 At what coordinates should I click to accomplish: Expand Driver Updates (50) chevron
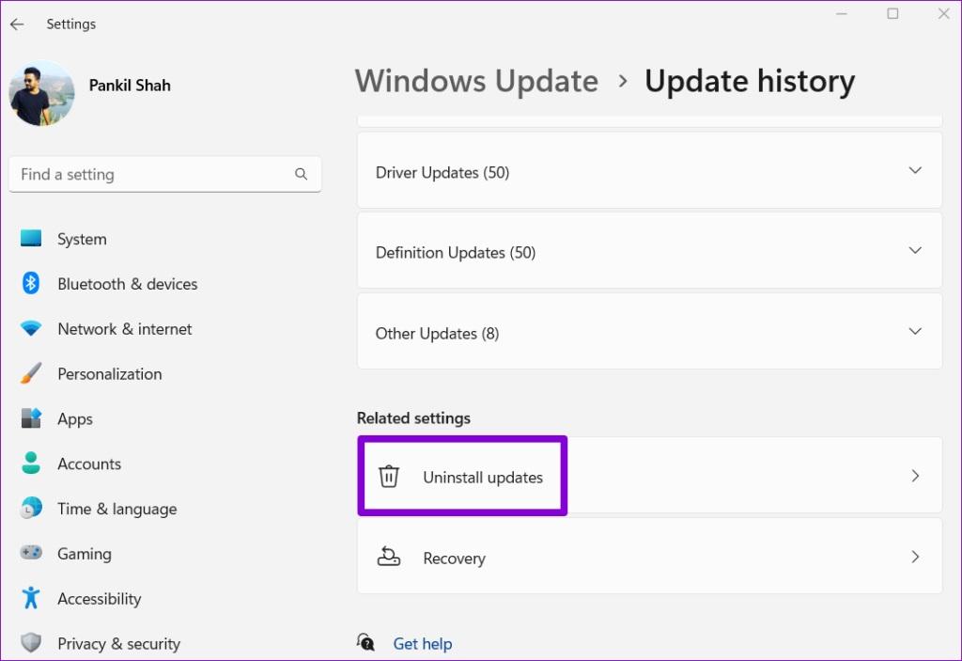pos(915,170)
